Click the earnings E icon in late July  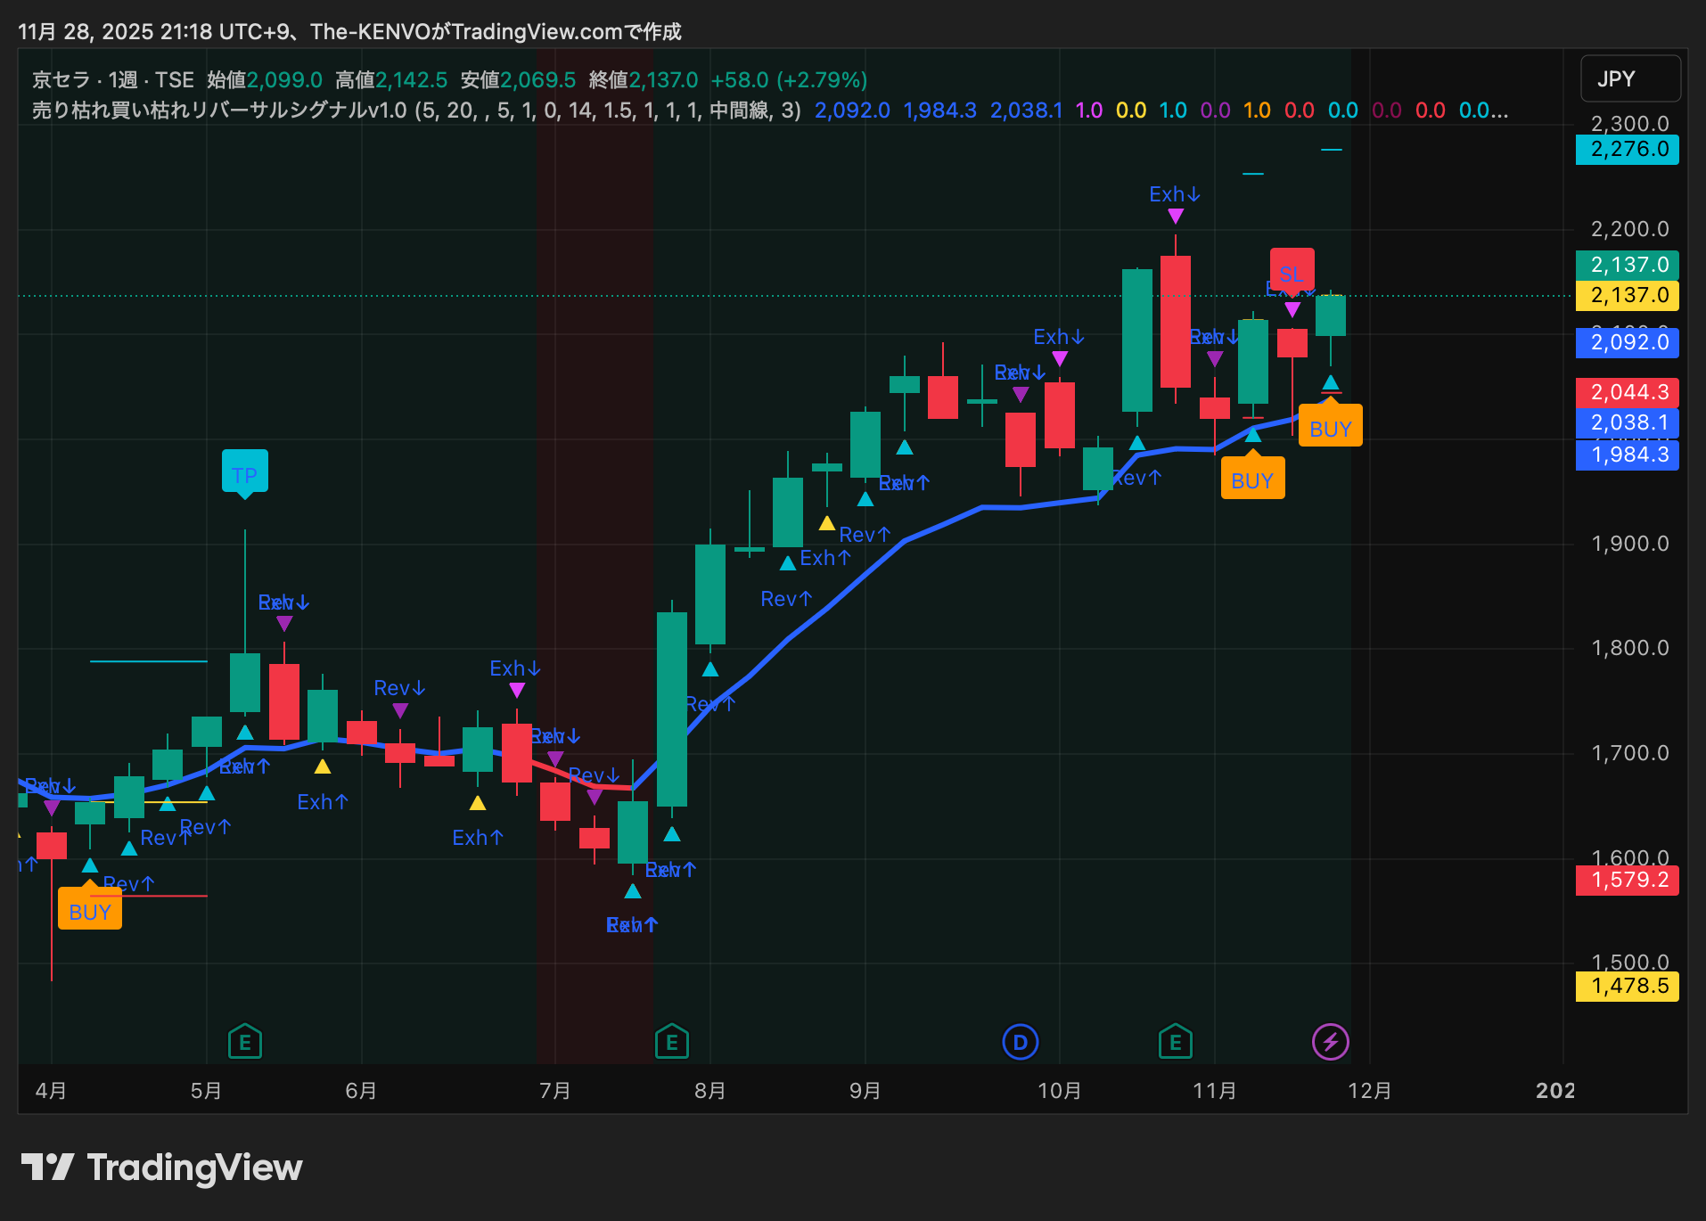tap(671, 1041)
